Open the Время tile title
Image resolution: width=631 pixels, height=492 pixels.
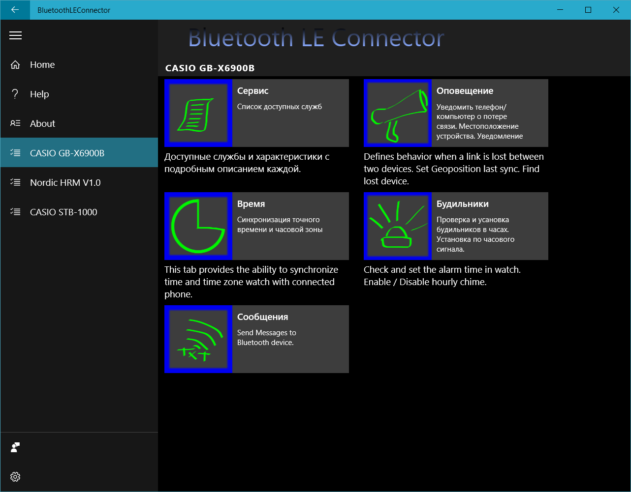(x=251, y=204)
